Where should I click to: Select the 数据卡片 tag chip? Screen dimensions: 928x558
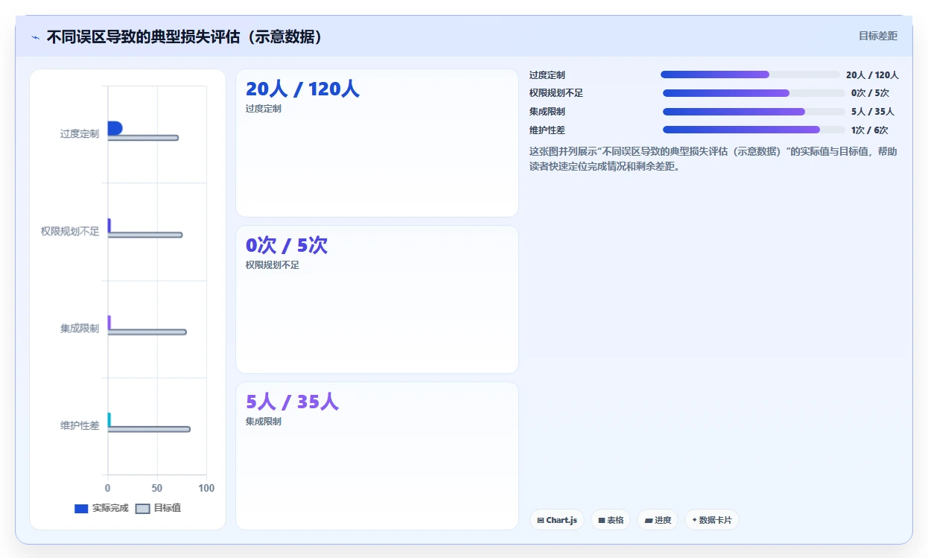click(711, 520)
